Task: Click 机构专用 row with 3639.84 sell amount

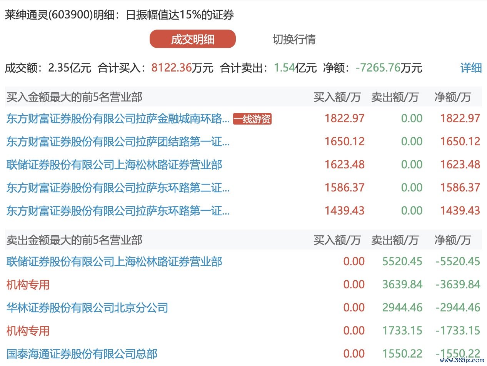Action: (28, 285)
